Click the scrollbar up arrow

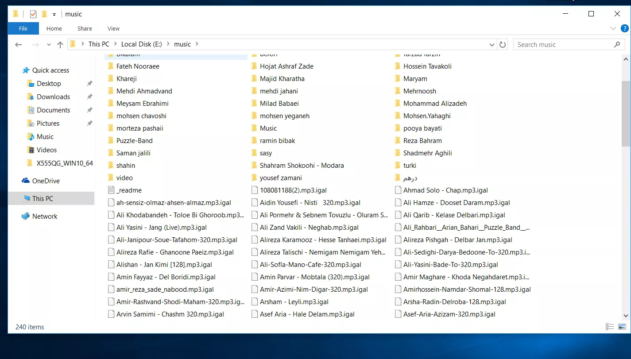point(626,59)
